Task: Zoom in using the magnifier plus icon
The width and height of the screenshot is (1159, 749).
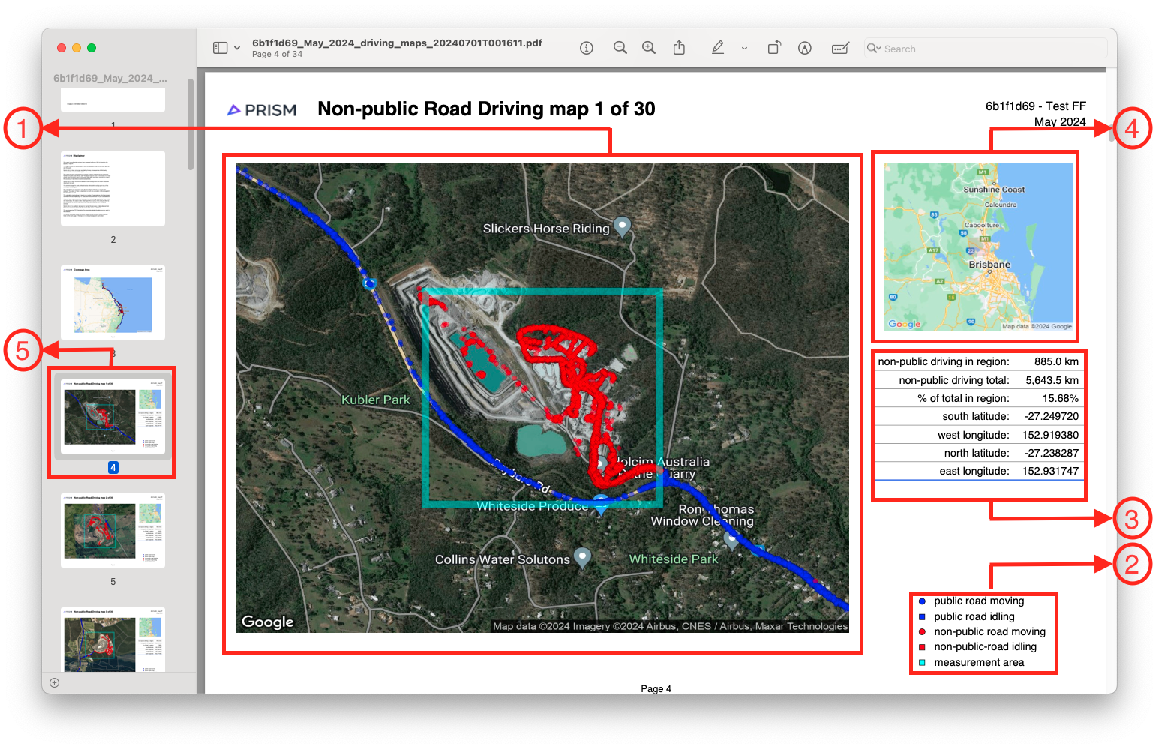Action: pos(649,48)
